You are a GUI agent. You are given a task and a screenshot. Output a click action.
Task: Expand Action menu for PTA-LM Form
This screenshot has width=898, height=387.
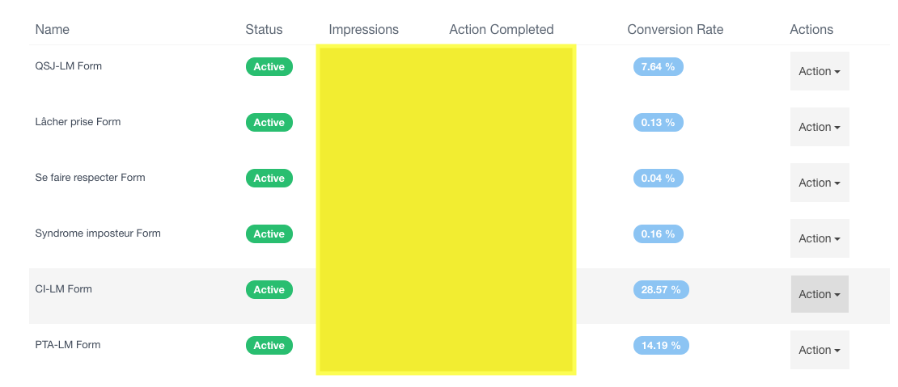click(x=820, y=350)
